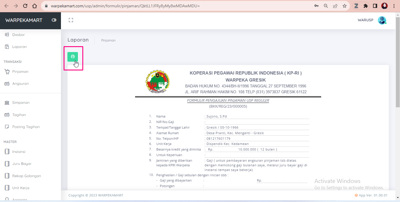The image size is (400, 202).
Task: Click the Laporan clipboard icon
Action: (x=7, y=47)
